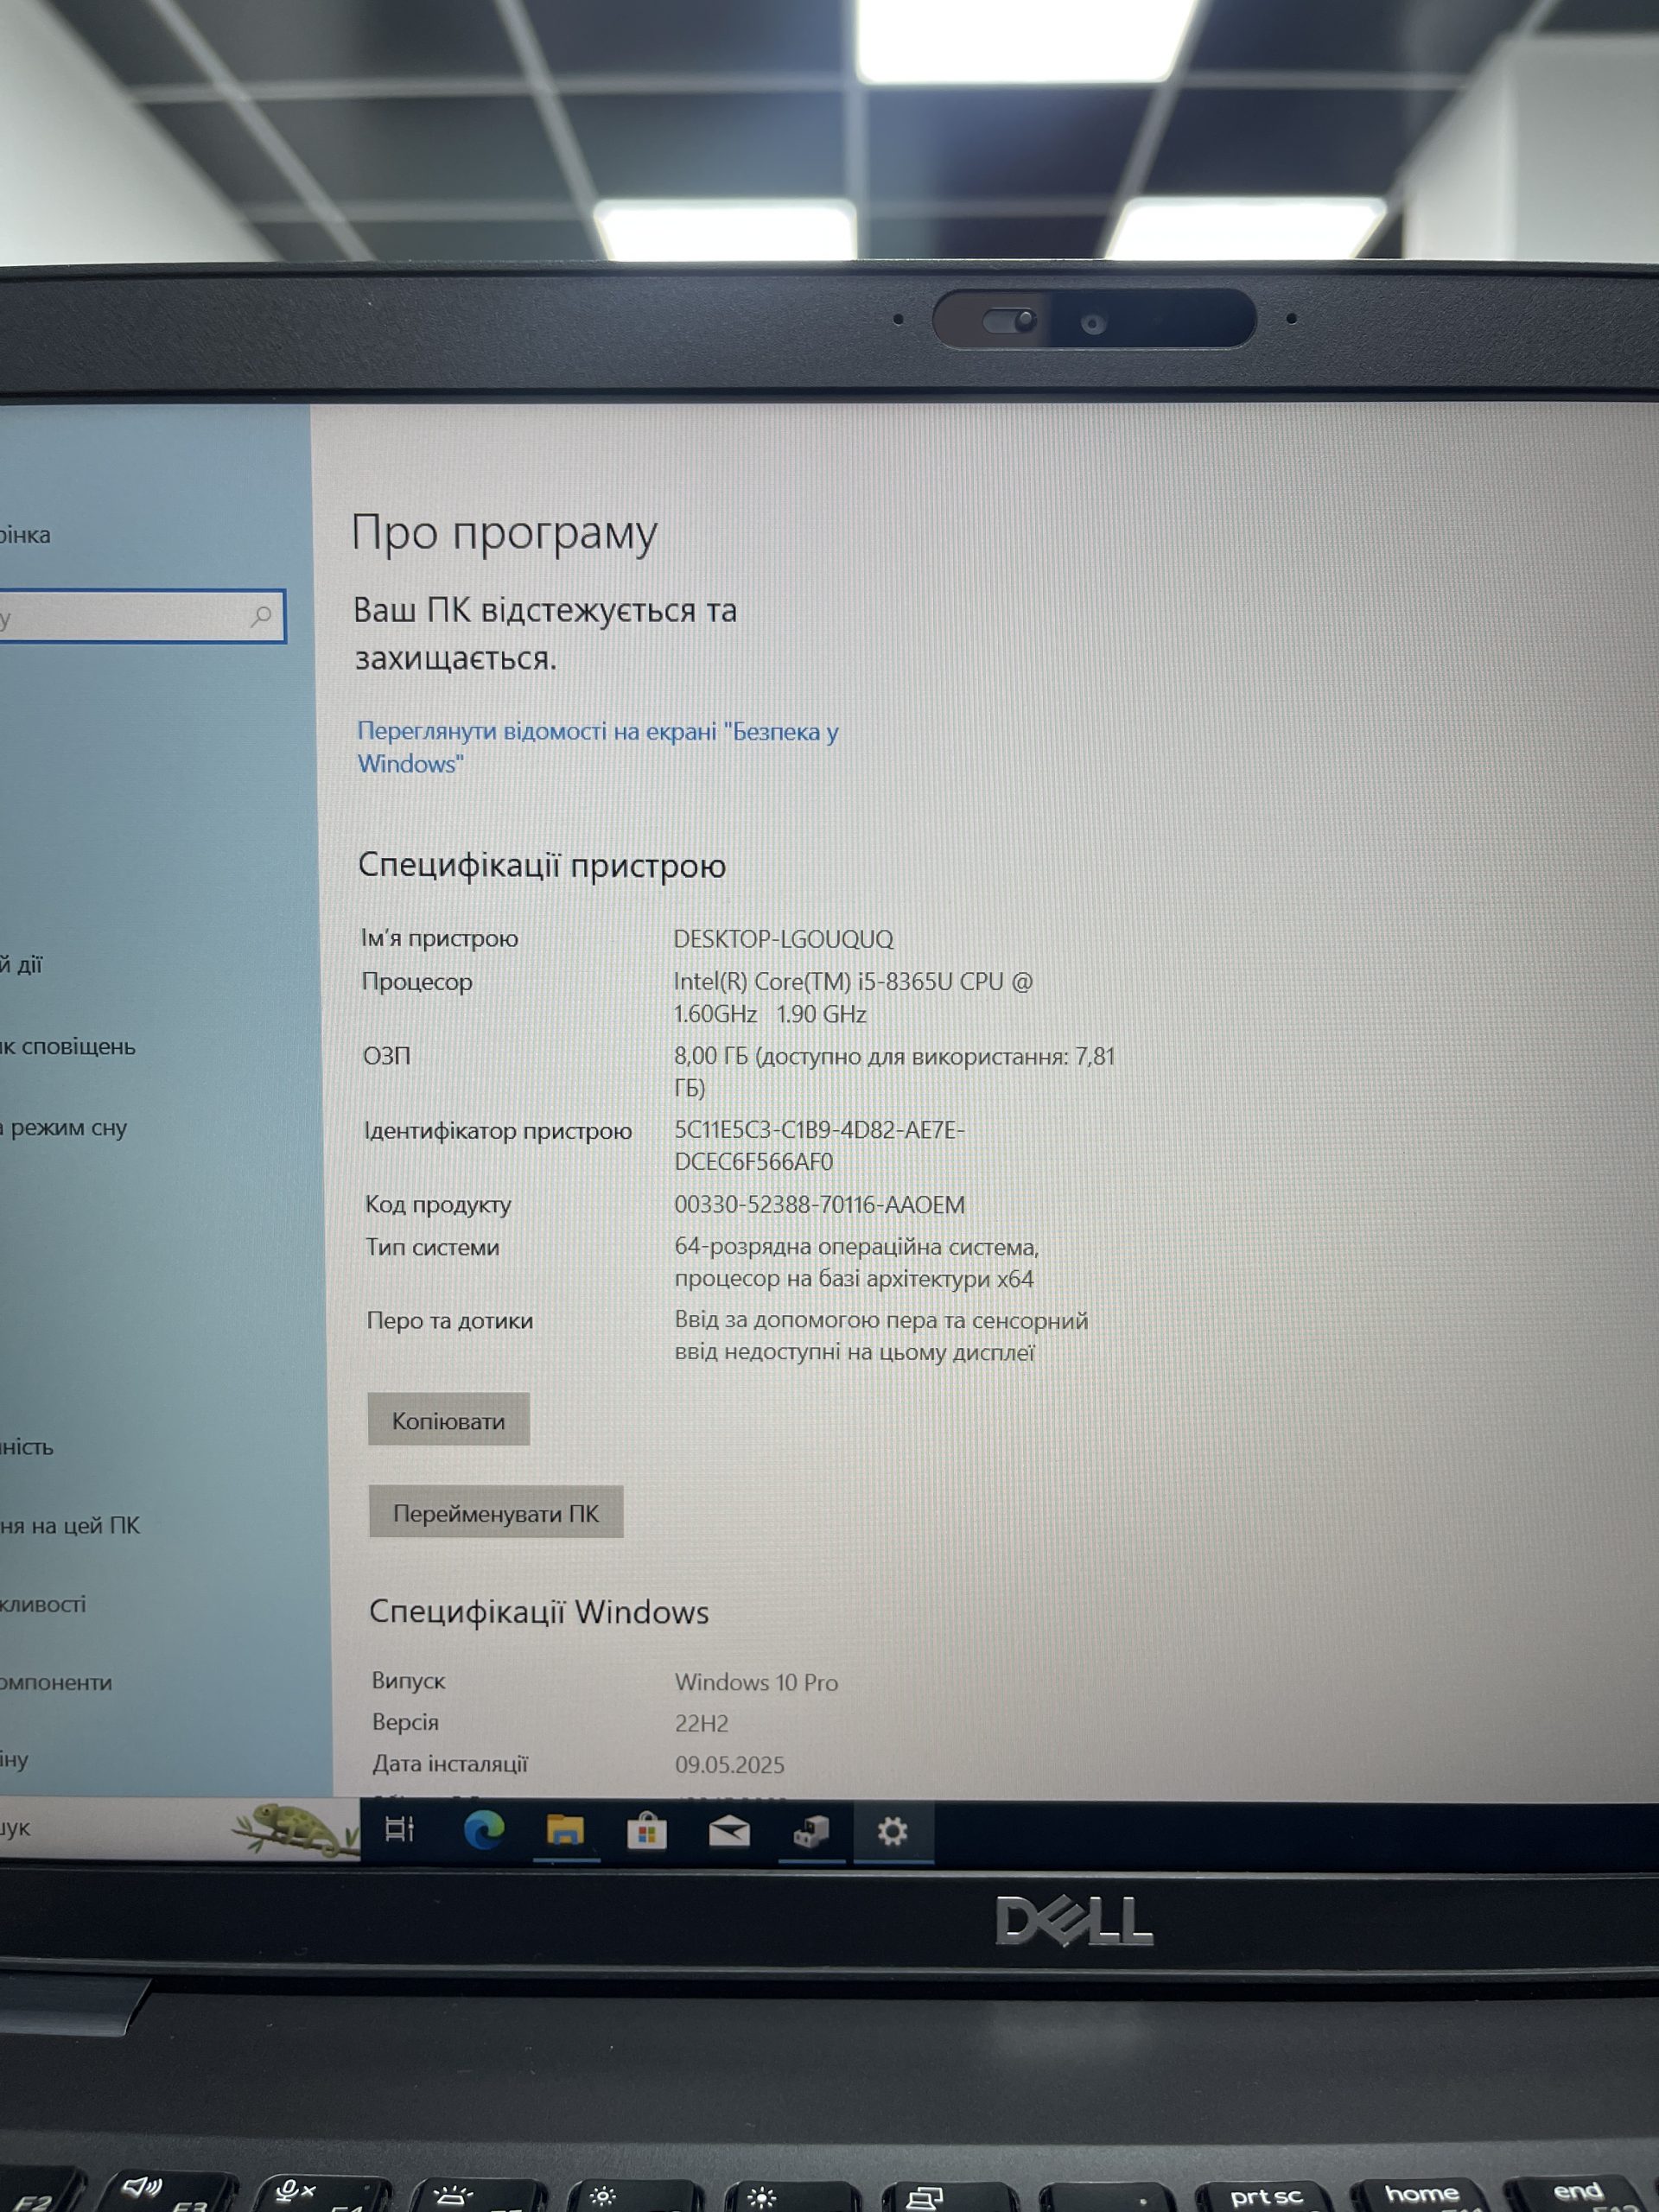Click Перейменувати ПК button
The width and height of the screenshot is (1659, 2212).
pyautogui.click(x=496, y=1512)
